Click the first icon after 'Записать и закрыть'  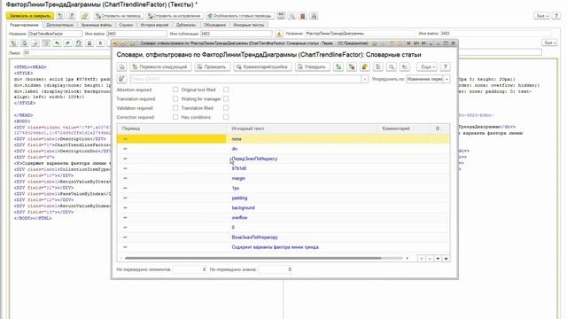pyautogui.click(x=60, y=16)
